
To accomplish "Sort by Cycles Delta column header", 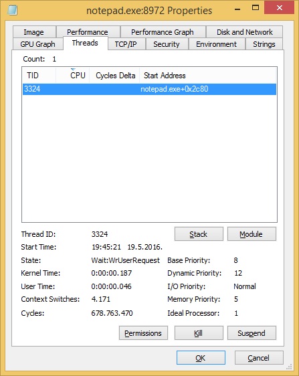I will [x=114, y=76].
